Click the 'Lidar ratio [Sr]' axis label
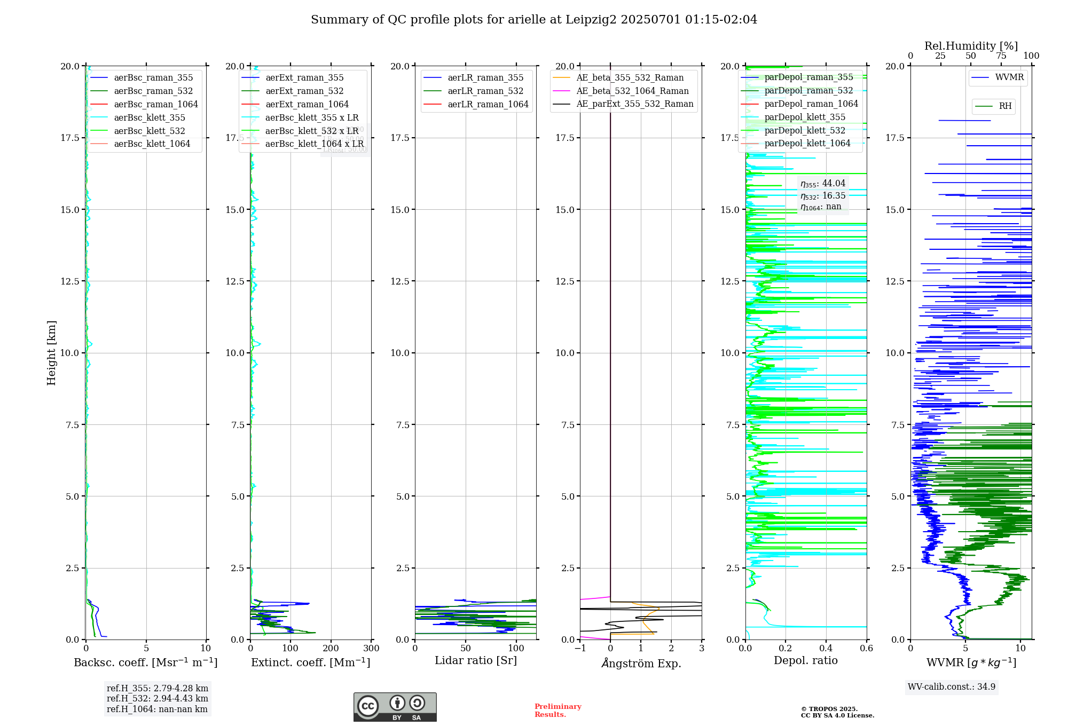 click(476, 661)
